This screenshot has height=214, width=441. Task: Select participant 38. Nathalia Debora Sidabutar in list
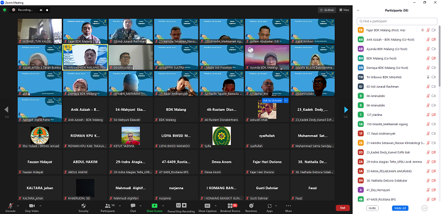pyautogui.click(x=397, y=180)
